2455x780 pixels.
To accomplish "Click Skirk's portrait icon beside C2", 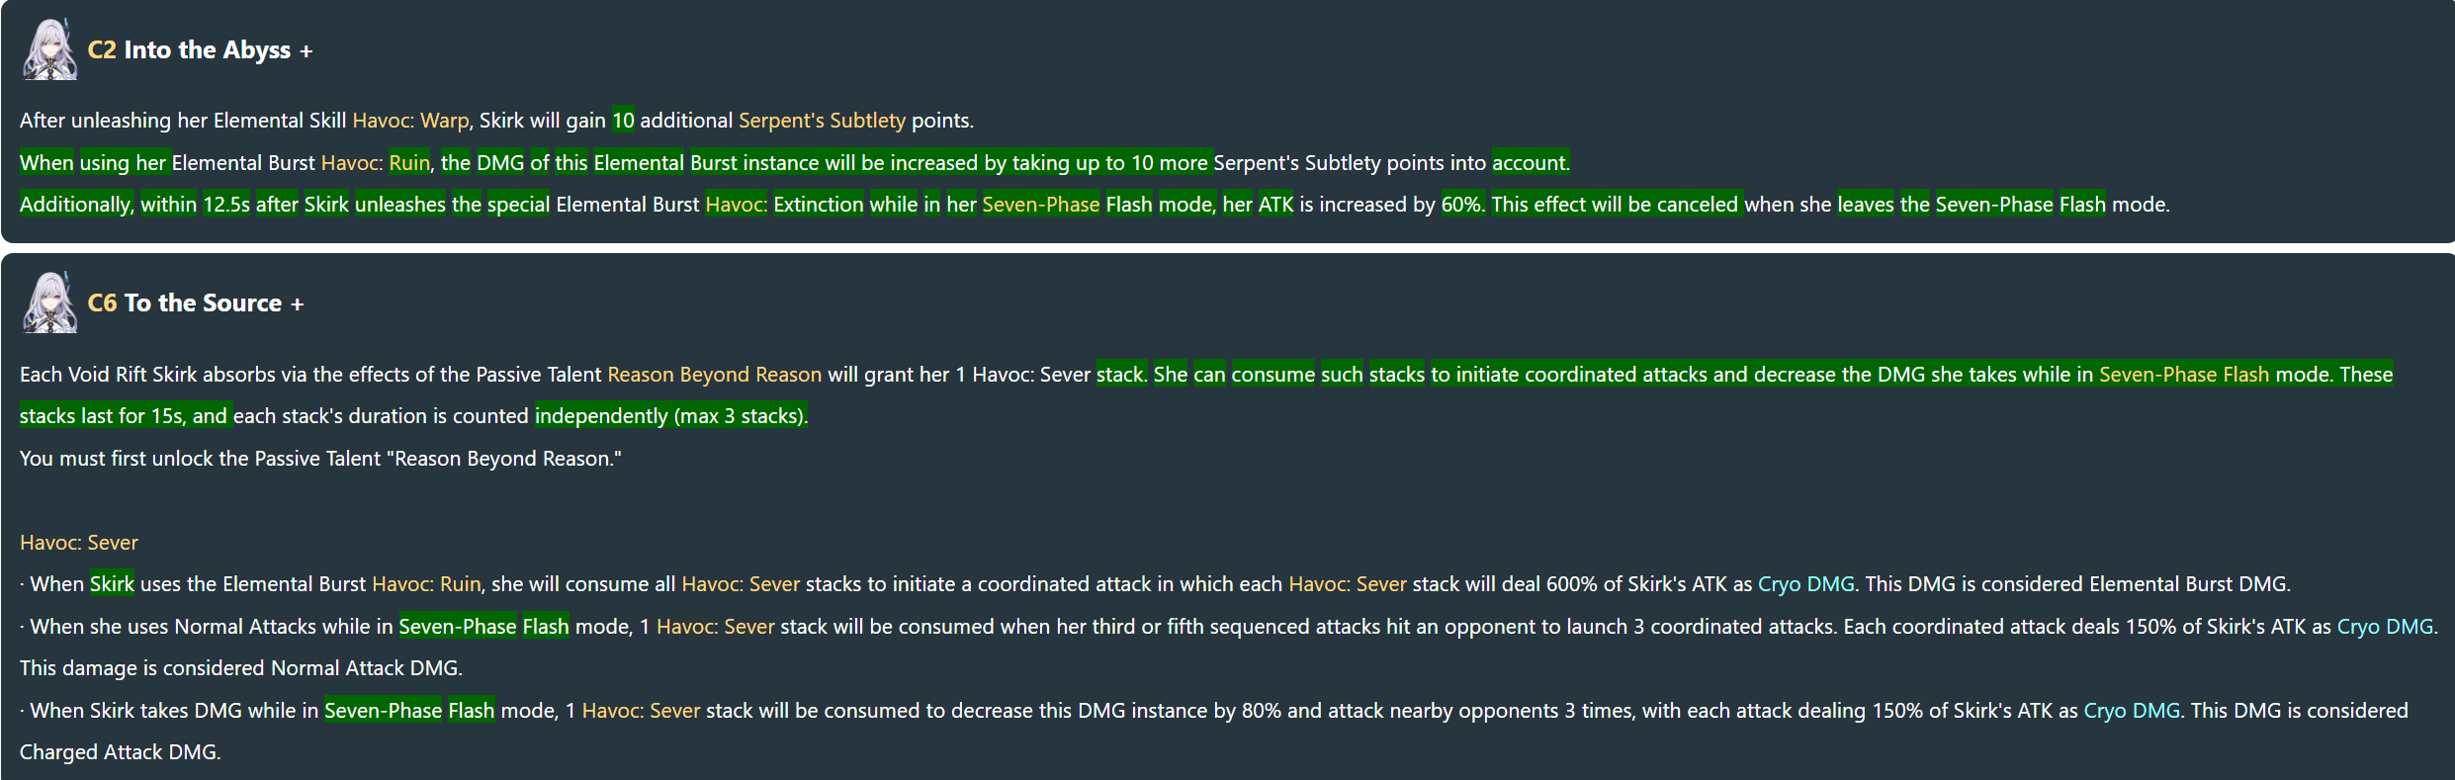I will (x=49, y=49).
